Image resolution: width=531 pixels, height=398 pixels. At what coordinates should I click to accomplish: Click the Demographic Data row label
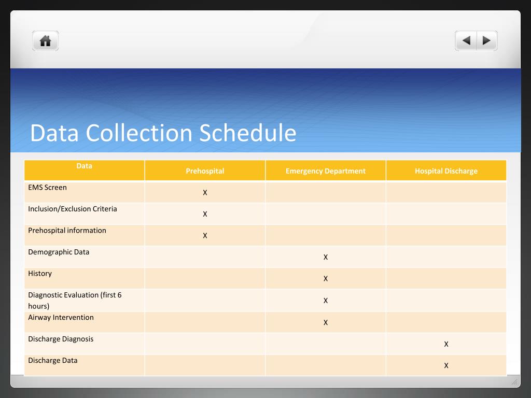coord(59,252)
